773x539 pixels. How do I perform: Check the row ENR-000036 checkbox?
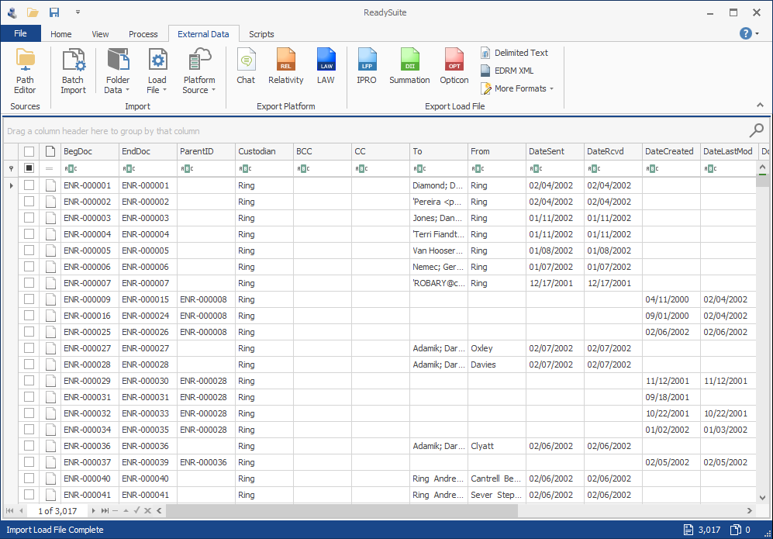click(x=29, y=446)
